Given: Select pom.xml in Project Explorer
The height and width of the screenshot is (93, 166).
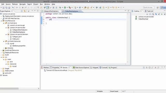Looking at the screenshot, I should (8, 73).
